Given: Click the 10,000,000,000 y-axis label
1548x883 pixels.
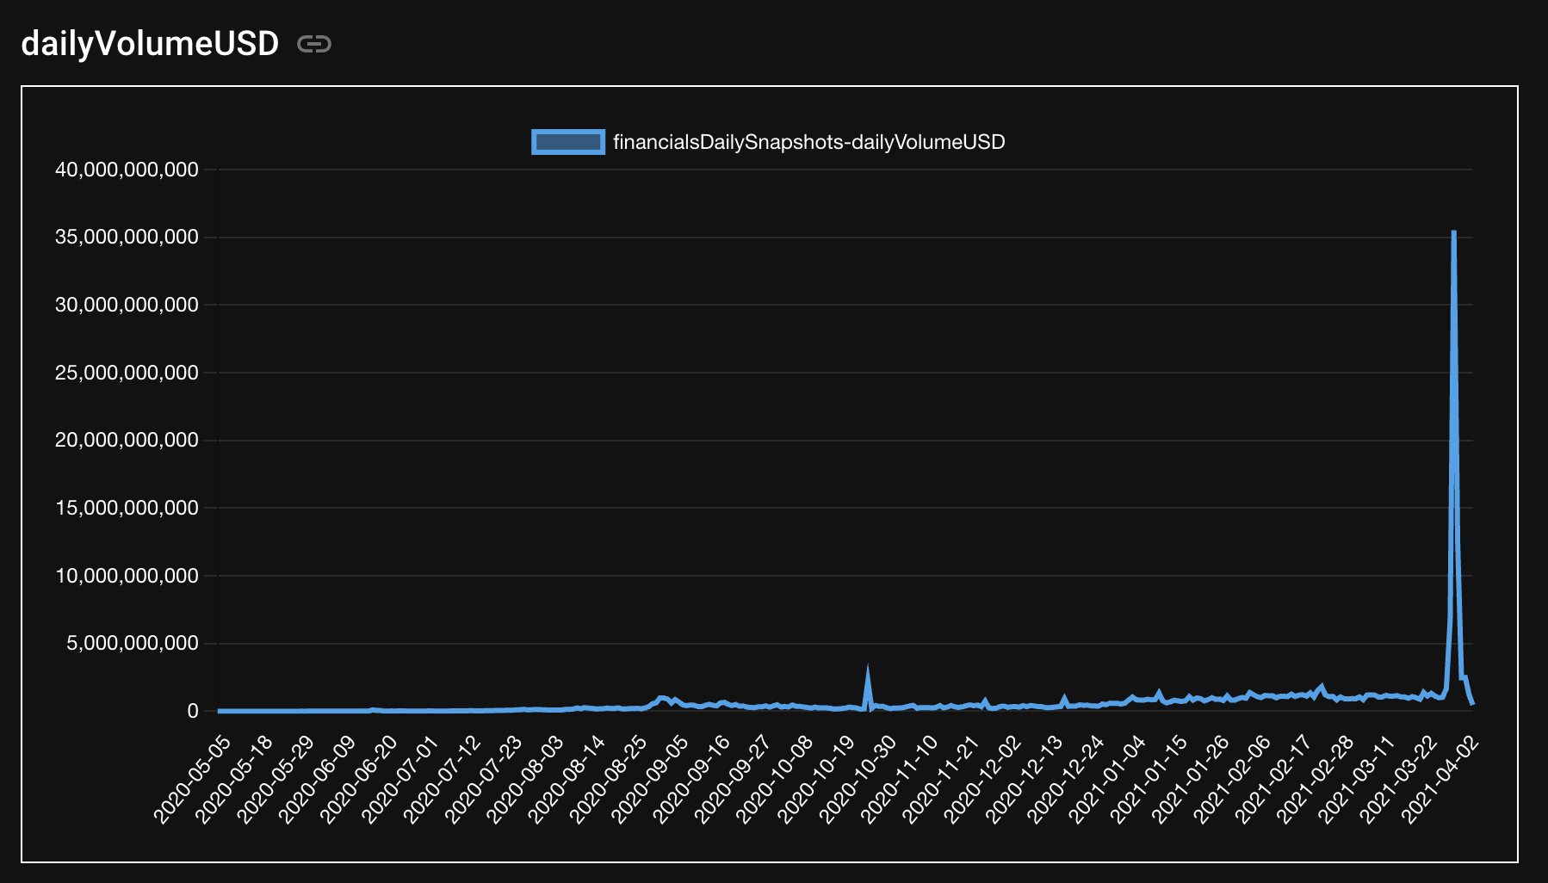Looking at the screenshot, I should point(127,576).
